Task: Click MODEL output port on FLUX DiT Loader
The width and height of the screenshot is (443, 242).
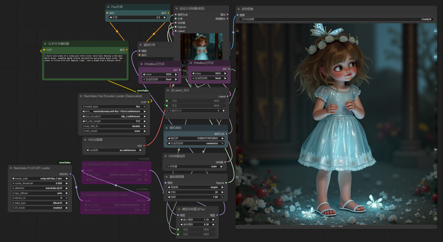Action: 71,174
